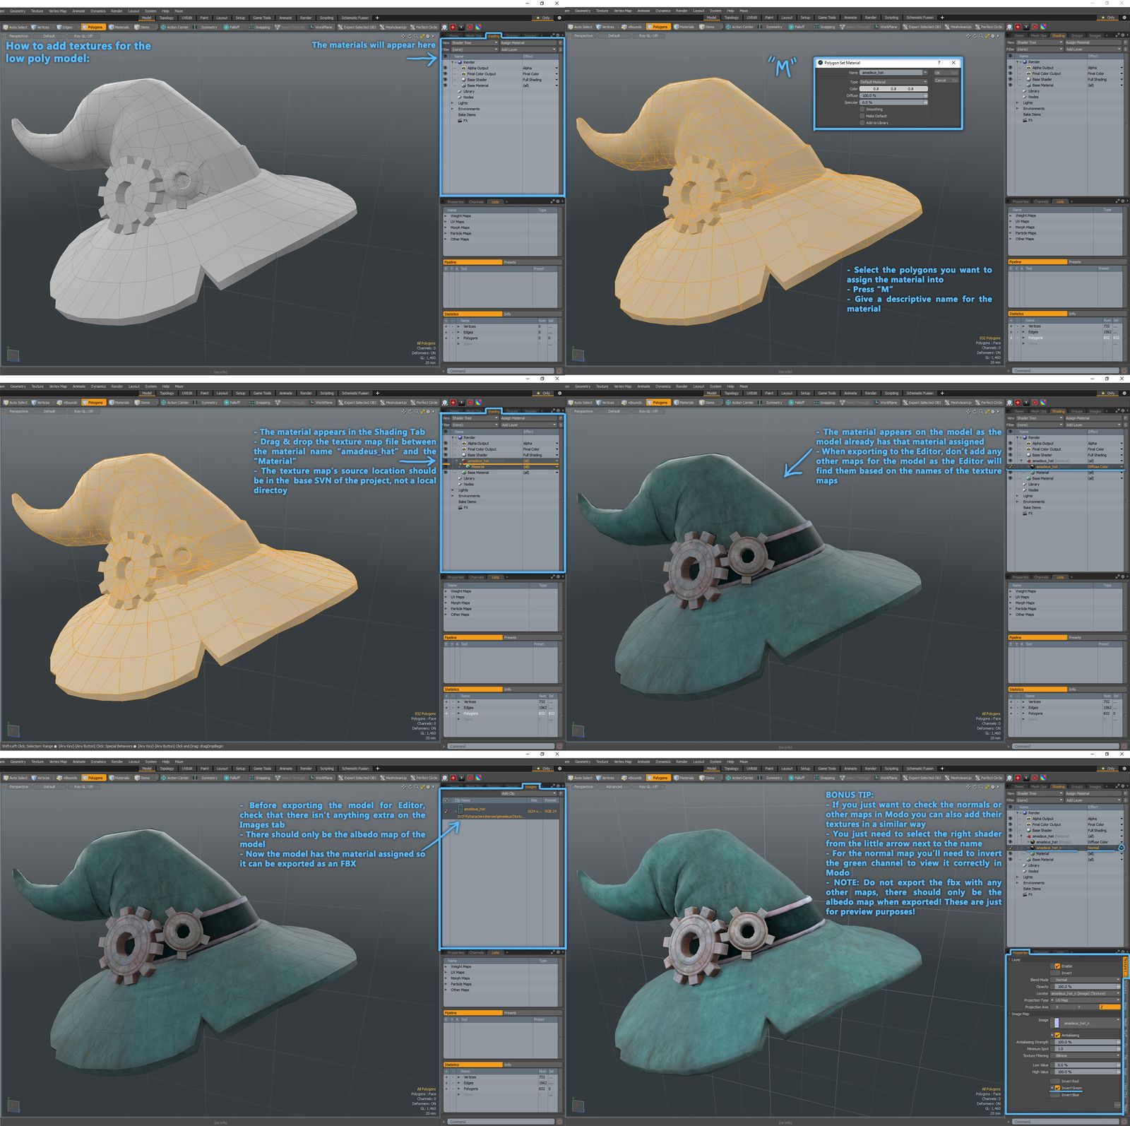Click the red plus icon in BONUS TIP screenshot
This screenshot has width=1130, height=1126.
[x=1018, y=778]
